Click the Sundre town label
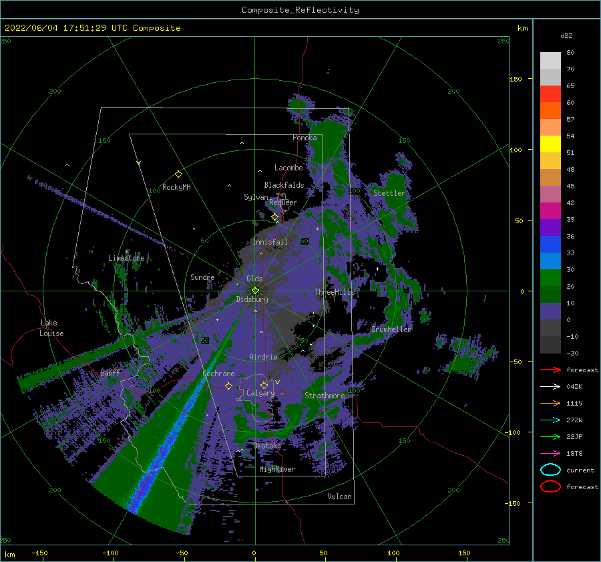 [x=202, y=277]
